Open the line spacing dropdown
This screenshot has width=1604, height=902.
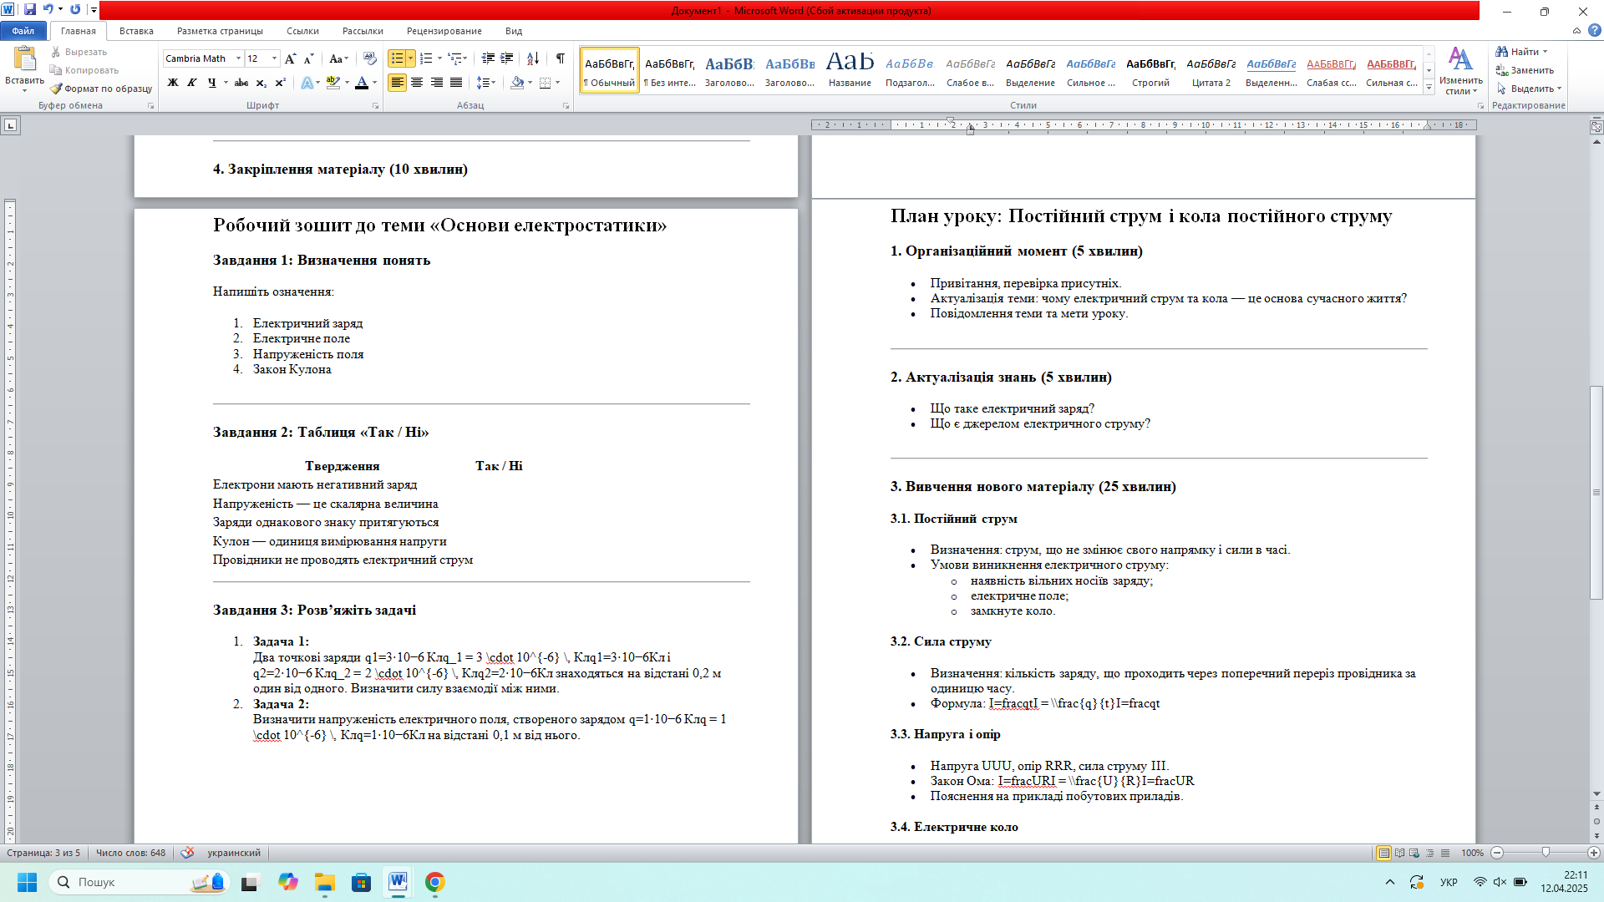(486, 83)
